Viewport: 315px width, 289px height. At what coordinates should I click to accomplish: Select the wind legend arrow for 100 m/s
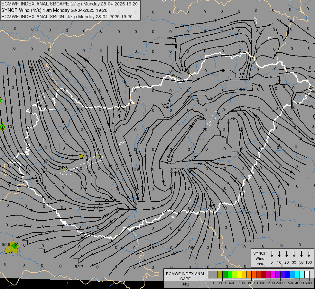click(x=309, y=254)
